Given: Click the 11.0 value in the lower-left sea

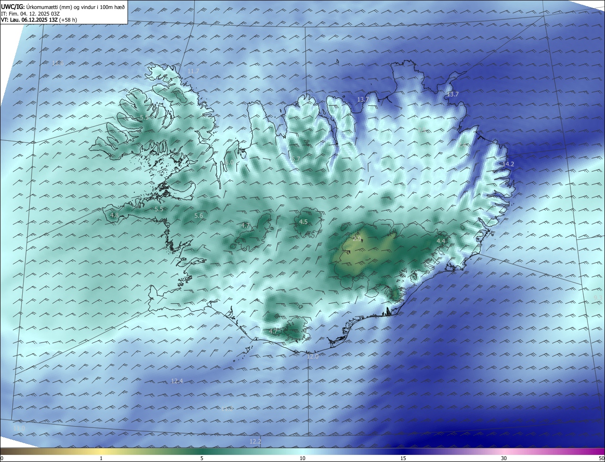Looking at the screenshot, I should [x=19, y=428].
